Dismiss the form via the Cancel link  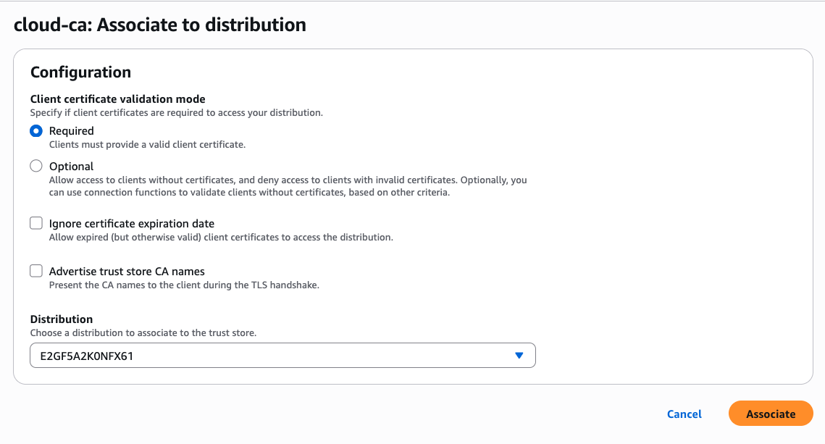tap(684, 414)
